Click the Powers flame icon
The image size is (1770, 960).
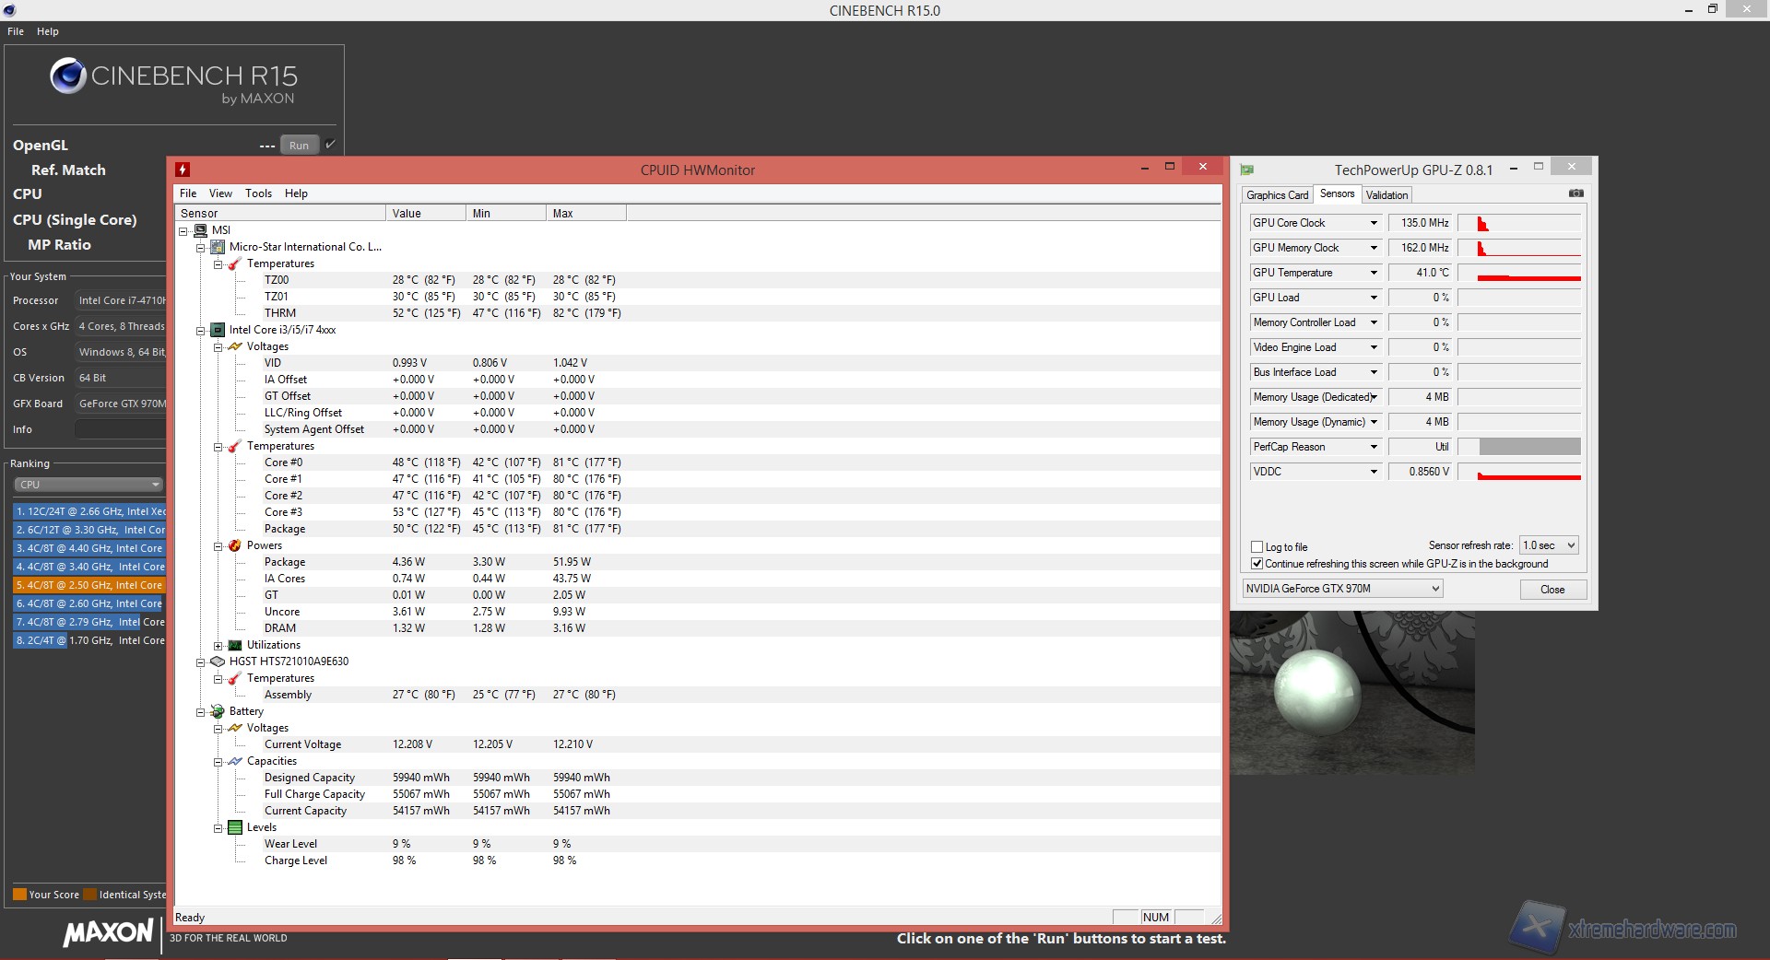(x=235, y=545)
